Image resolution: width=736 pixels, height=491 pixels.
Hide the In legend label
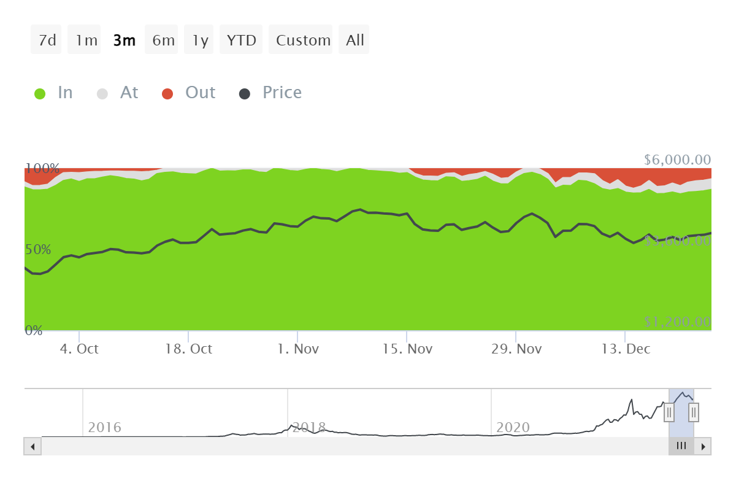click(x=65, y=93)
